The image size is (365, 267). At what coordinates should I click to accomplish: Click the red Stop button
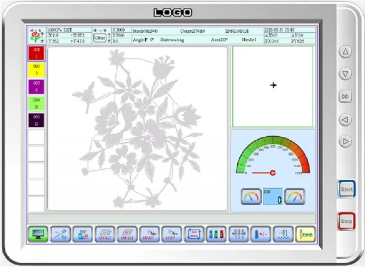point(346,221)
